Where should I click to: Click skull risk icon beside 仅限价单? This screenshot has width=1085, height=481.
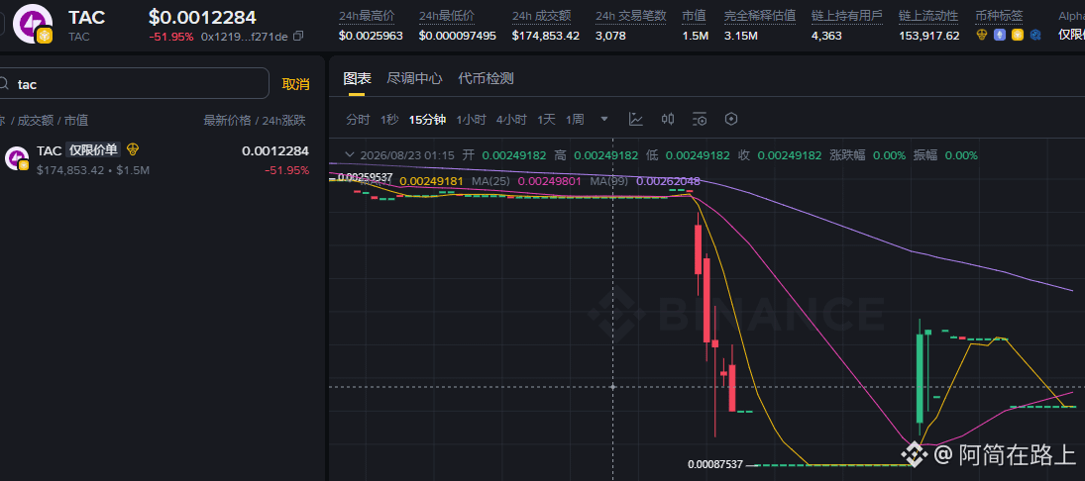pyautogui.click(x=133, y=149)
